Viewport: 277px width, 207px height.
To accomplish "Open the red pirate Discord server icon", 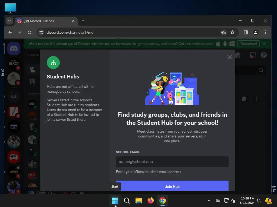I will pos(14,157).
